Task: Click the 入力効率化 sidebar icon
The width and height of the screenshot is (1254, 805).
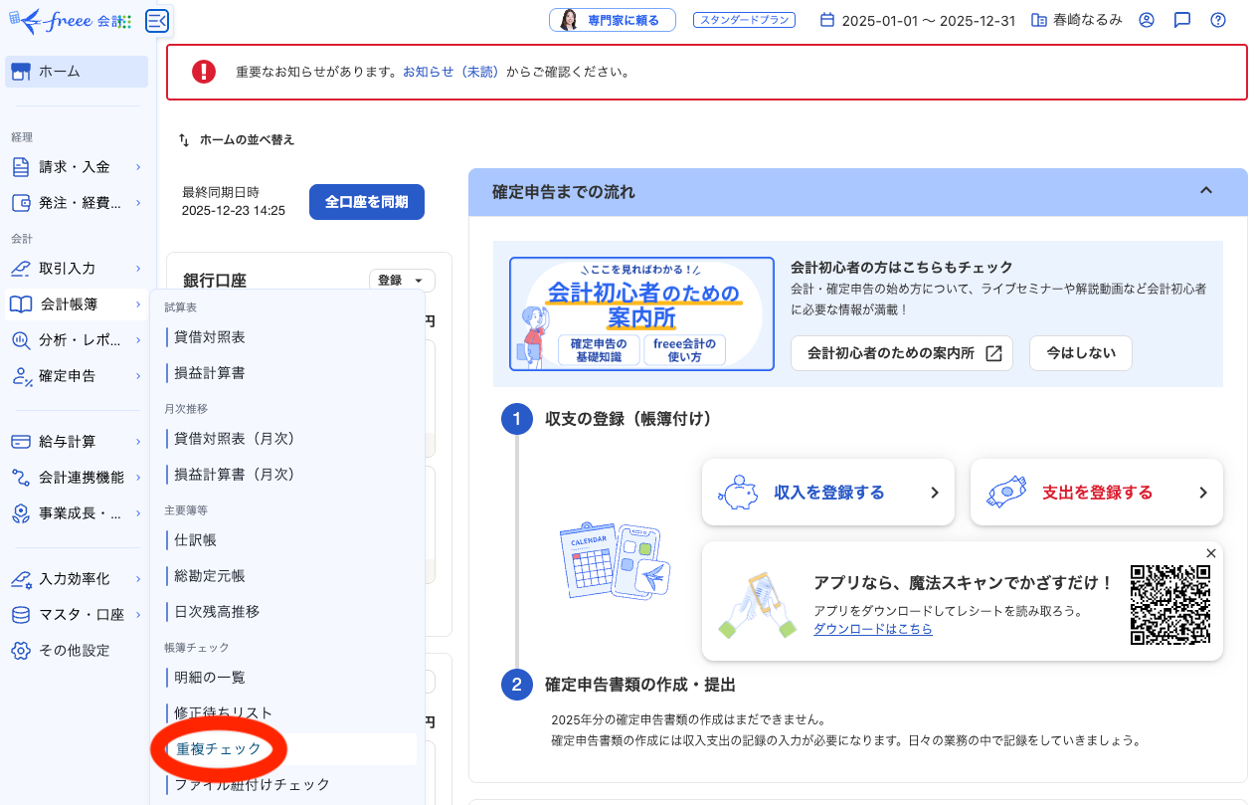Action: (x=22, y=578)
